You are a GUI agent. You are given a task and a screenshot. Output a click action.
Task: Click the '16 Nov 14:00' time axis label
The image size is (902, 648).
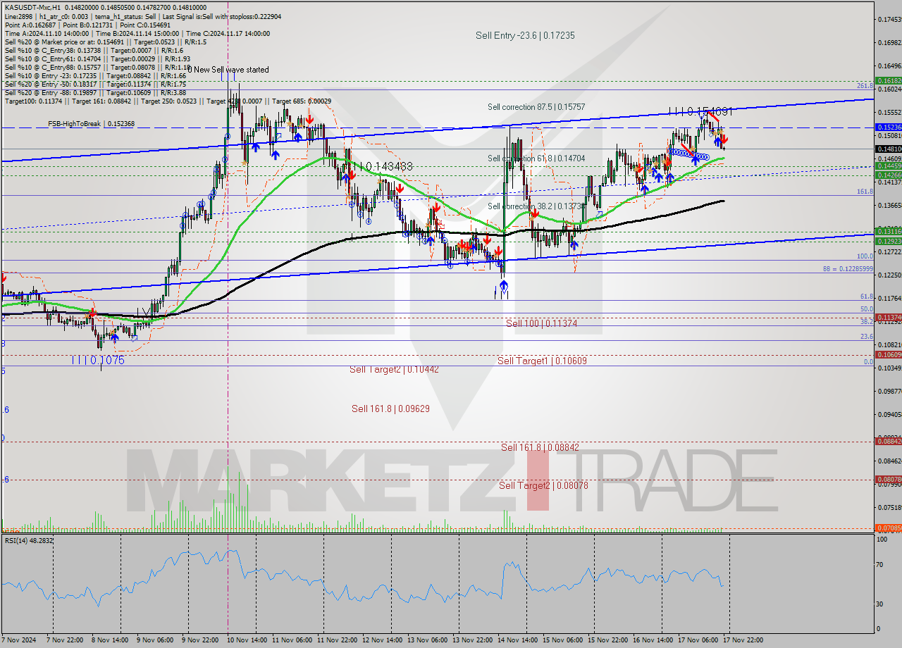coord(655,640)
